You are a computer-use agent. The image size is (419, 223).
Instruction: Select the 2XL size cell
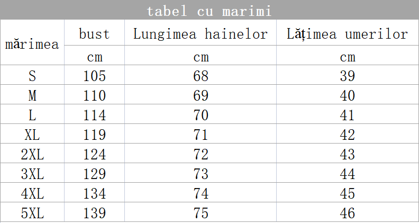coord(32,154)
